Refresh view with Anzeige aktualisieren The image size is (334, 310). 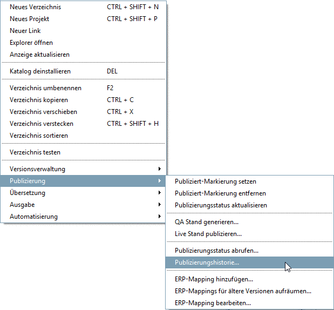pyautogui.click(x=39, y=55)
